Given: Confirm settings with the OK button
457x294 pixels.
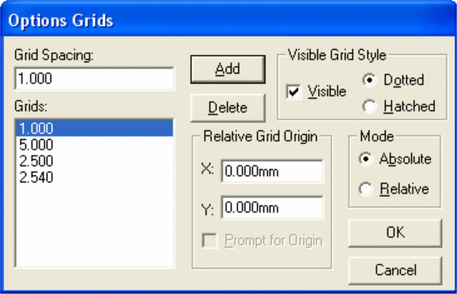Looking at the screenshot, I should [x=395, y=232].
